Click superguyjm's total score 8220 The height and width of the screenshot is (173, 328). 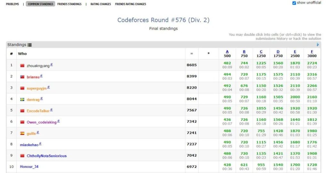click(x=192, y=88)
